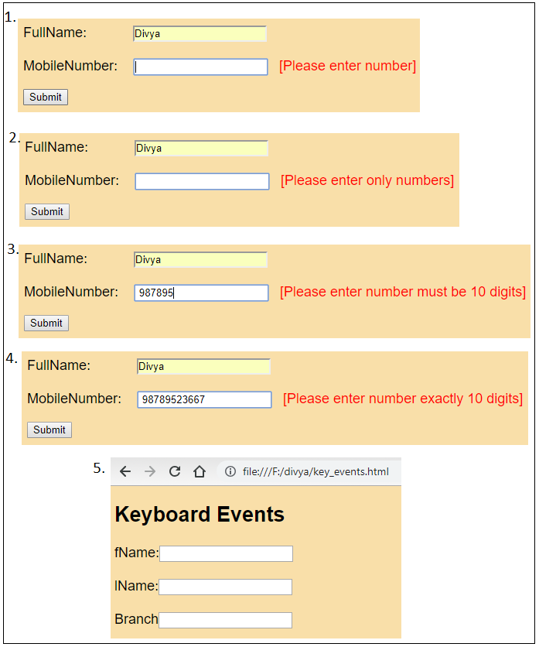Click the 'Branch' label

[x=137, y=619]
